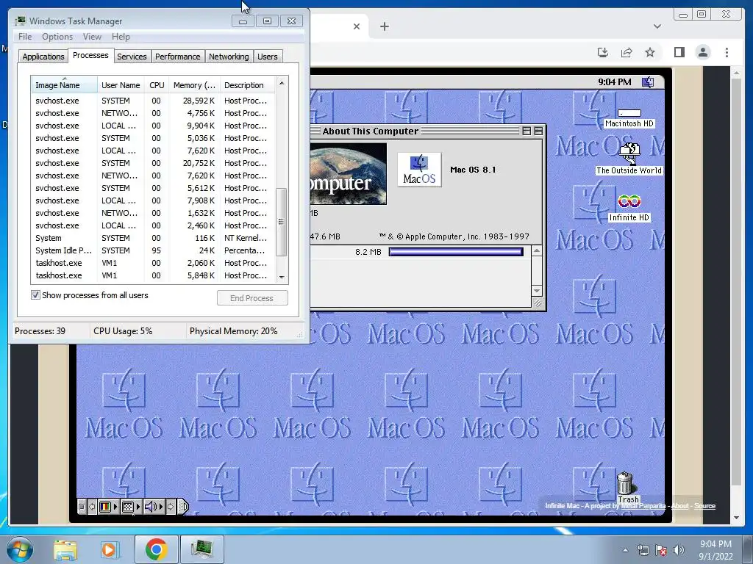The height and width of the screenshot is (564, 753).
Task: Open the volume menu arrow in Control Strip
Action: pos(161,507)
